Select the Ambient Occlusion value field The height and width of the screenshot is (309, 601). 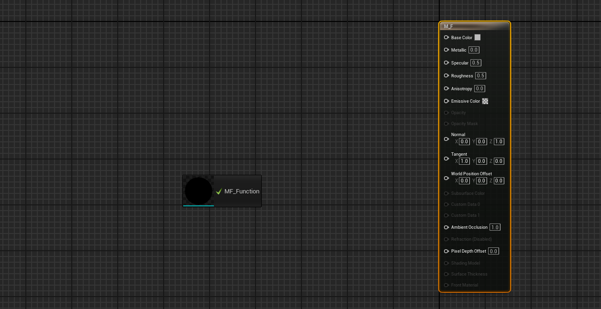click(x=495, y=228)
